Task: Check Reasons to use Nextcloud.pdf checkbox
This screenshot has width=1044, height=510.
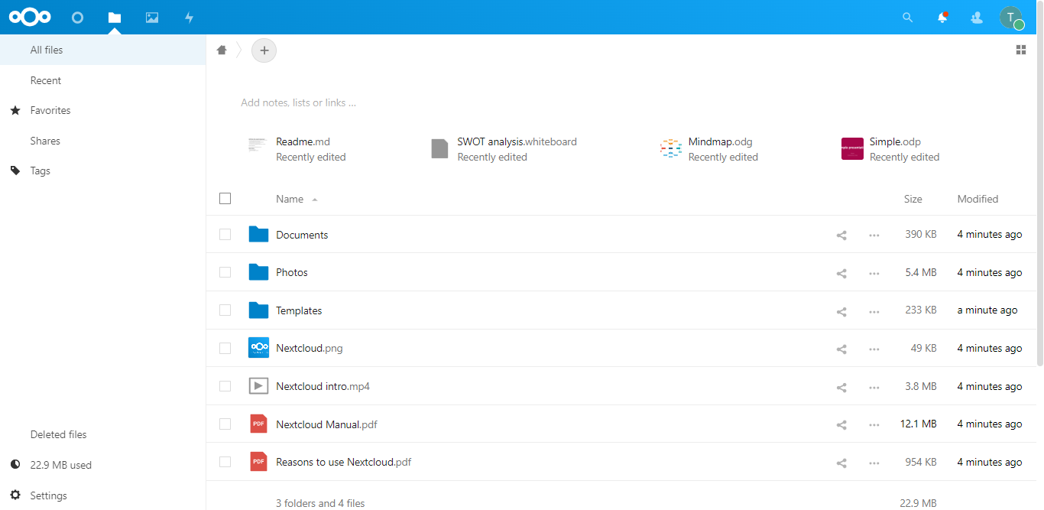Action: [x=225, y=462]
